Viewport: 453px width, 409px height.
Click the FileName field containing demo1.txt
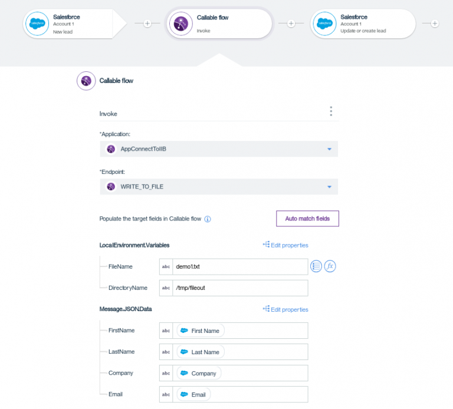234,267
